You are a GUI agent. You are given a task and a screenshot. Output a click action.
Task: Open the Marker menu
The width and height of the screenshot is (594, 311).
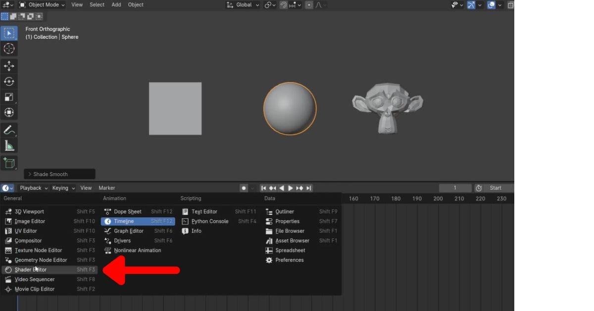tap(106, 188)
